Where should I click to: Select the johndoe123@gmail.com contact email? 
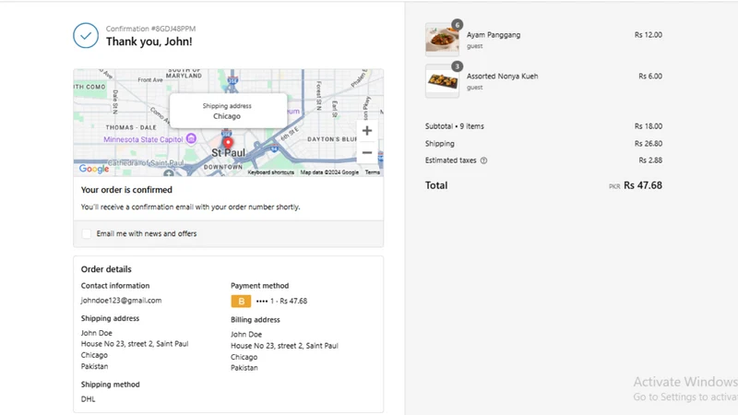click(121, 301)
